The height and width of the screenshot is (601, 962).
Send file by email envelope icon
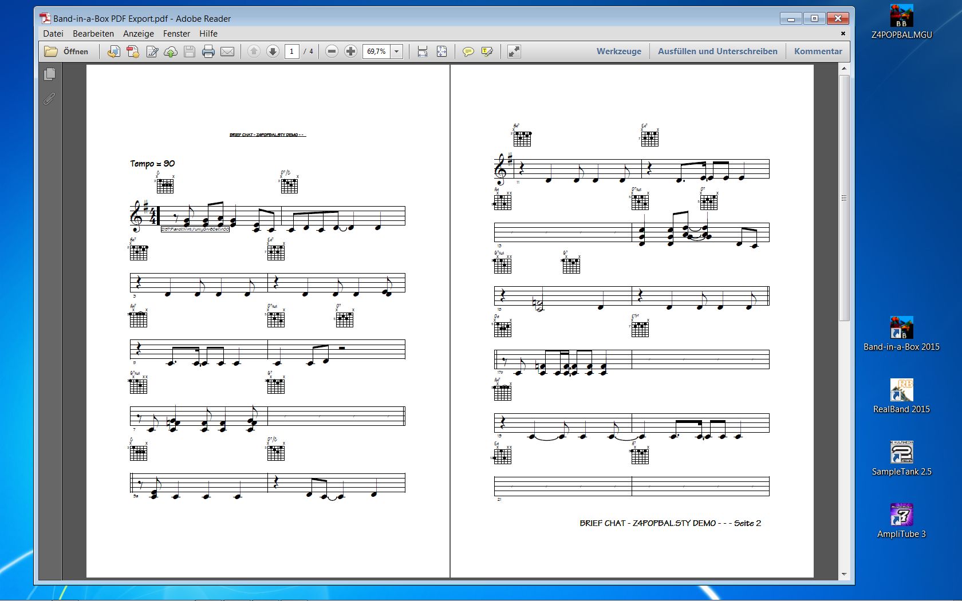click(x=227, y=52)
